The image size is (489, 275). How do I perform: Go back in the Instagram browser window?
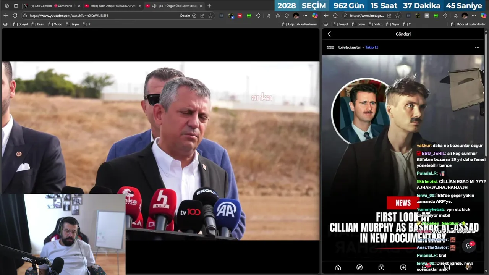326,16
